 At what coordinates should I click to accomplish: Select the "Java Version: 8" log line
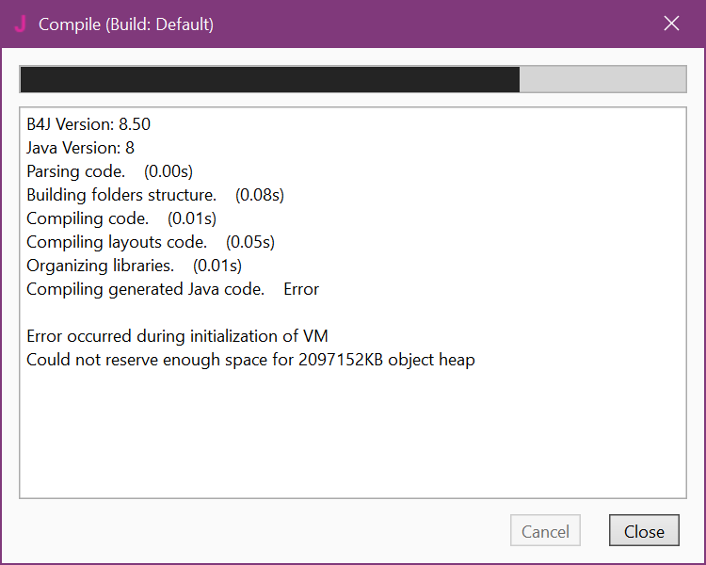point(80,148)
